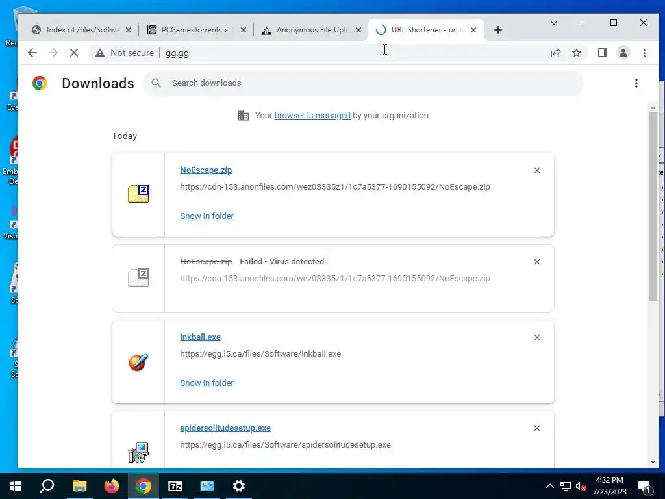Open 7-Zip from the taskbar
The width and height of the screenshot is (665, 499).
(x=175, y=486)
